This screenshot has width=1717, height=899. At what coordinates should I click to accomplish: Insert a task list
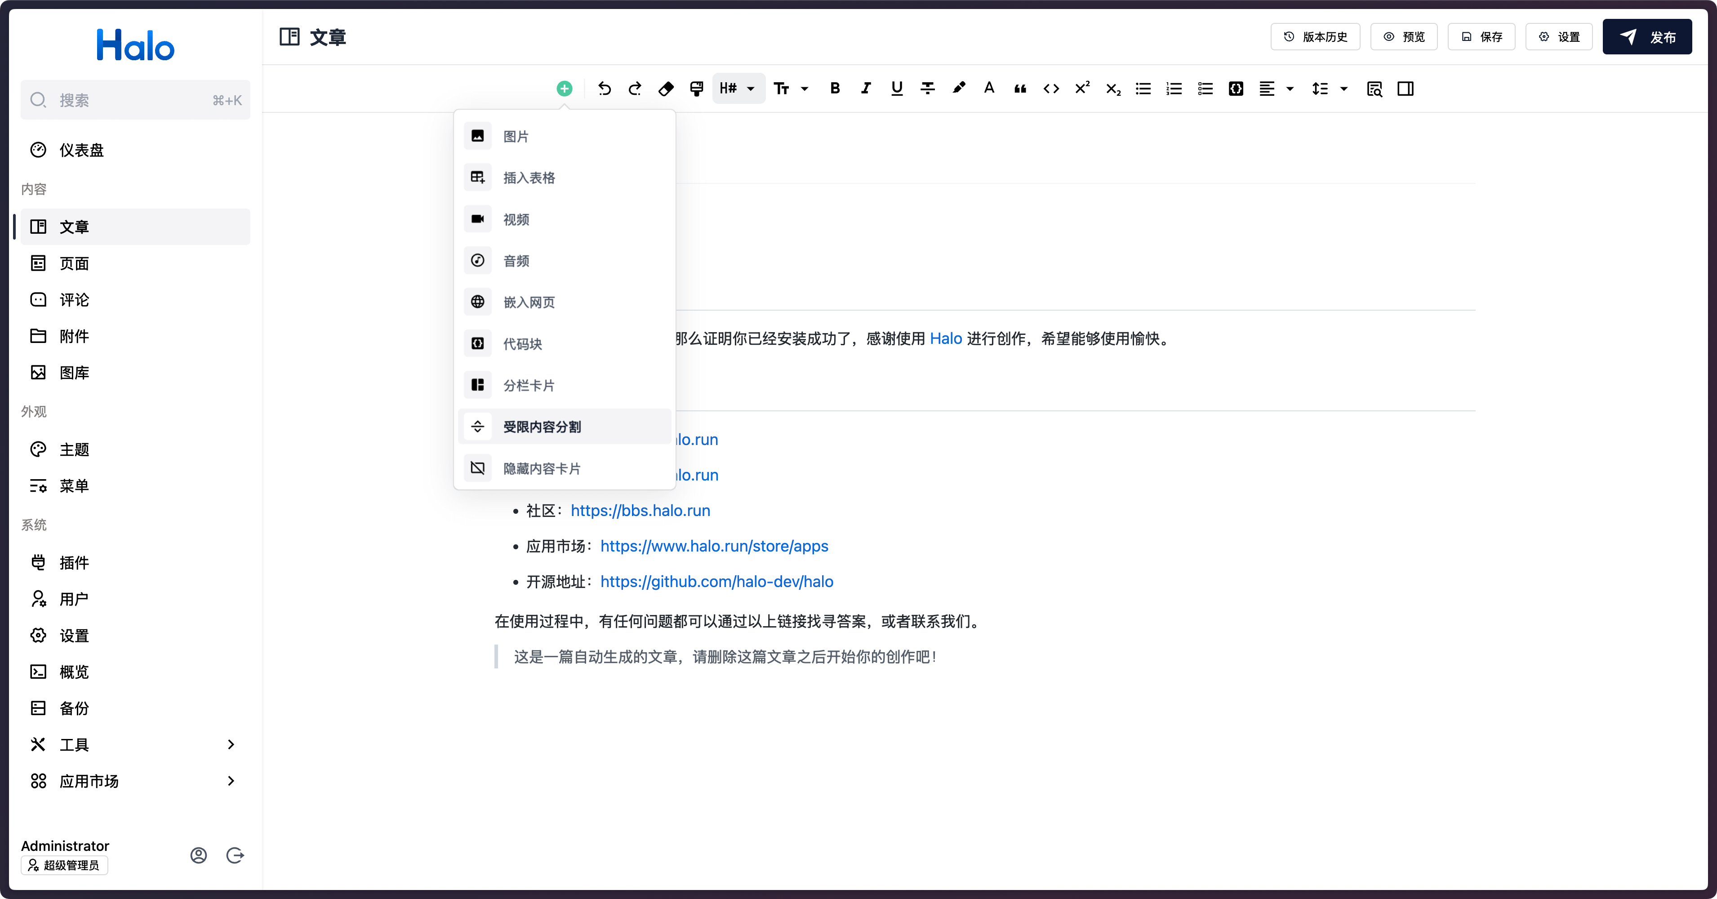click(1205, 89)
